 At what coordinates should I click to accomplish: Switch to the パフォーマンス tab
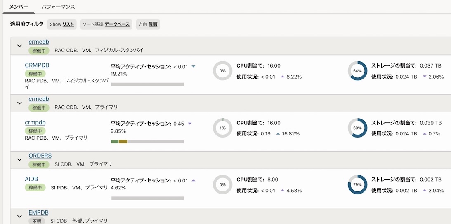pos(58,7)
